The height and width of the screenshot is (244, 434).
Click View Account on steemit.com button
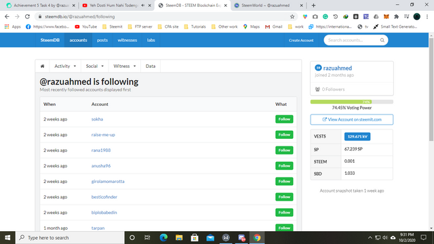click(352, 119)
